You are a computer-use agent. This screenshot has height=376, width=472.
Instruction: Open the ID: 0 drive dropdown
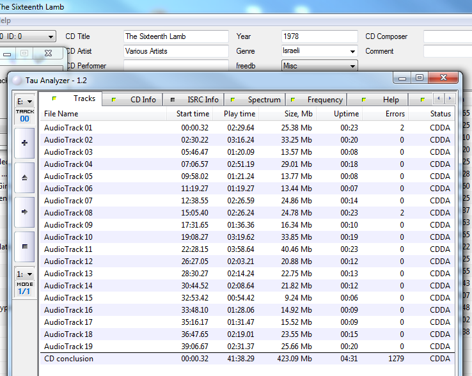[x=27, y=36]
